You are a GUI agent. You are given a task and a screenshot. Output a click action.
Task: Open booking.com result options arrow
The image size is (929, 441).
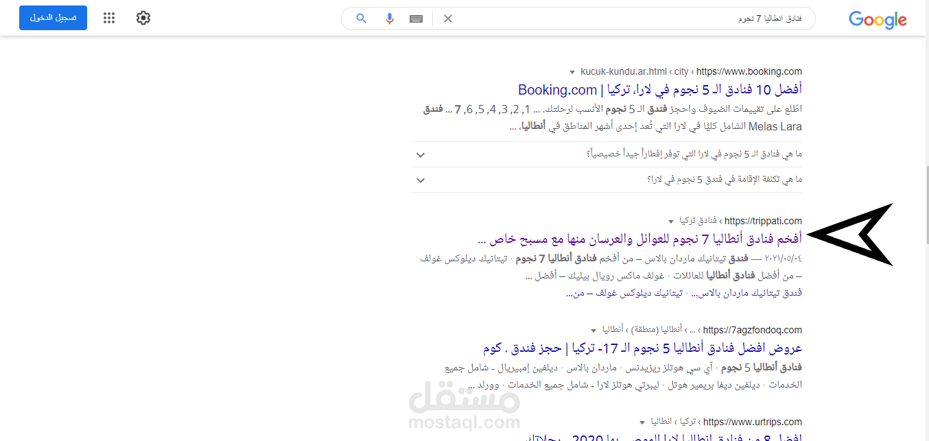(x=572, y=72)
